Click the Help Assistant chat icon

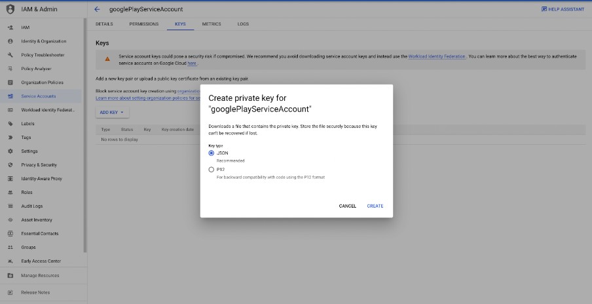point(544,9)
